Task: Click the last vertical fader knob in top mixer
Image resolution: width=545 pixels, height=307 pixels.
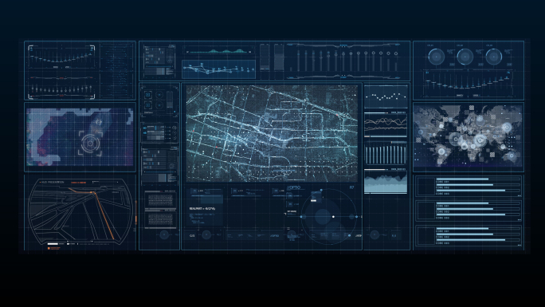Action: tap(396, 53)
